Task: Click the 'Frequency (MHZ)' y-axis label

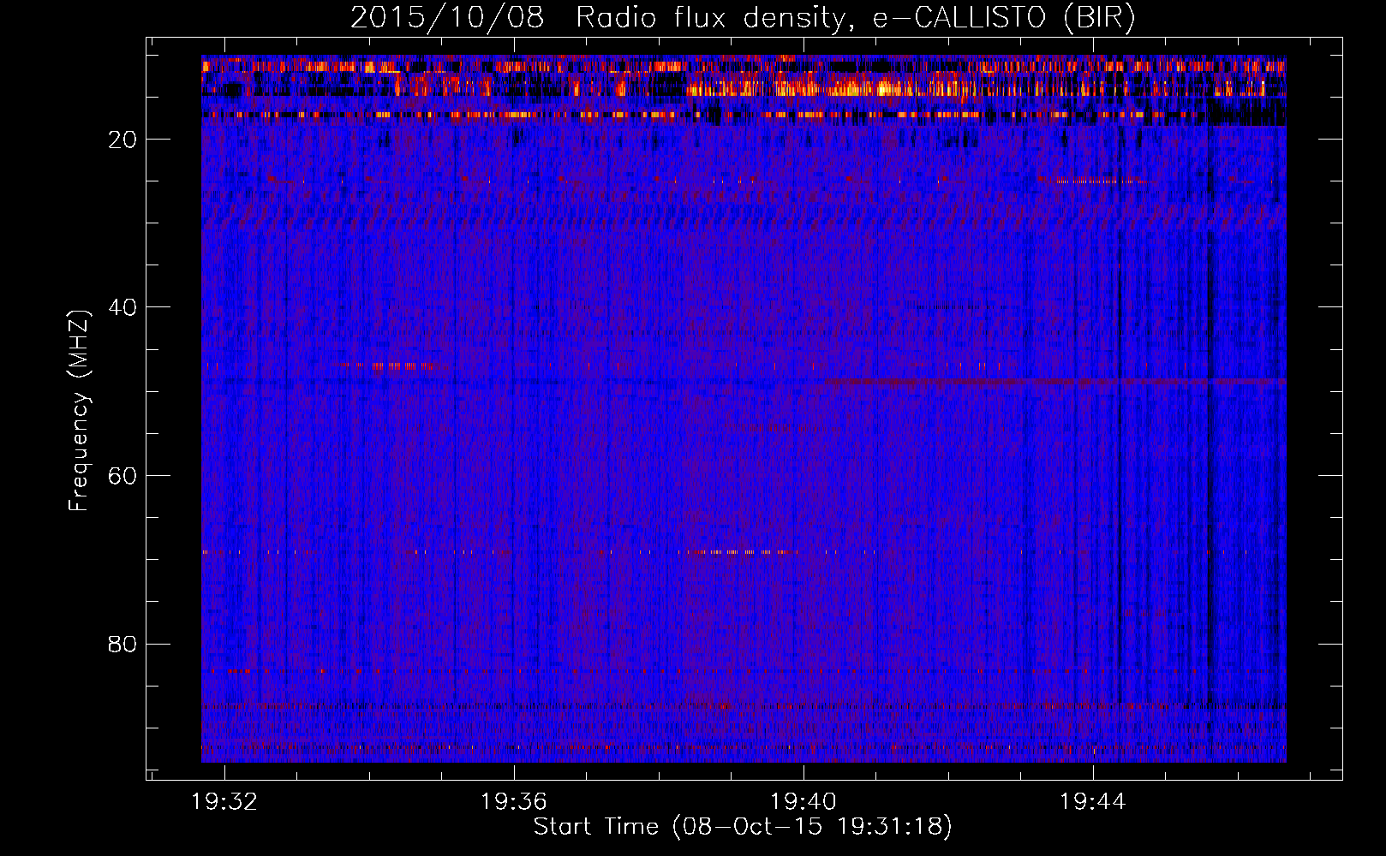Action: point(79,411)
